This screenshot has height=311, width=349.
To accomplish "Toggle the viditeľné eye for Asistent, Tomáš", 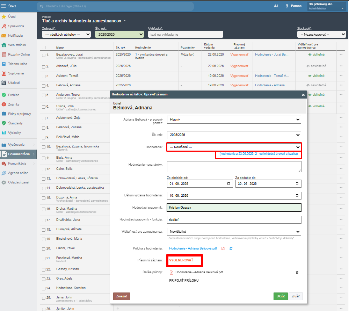I will pos(310,76).
